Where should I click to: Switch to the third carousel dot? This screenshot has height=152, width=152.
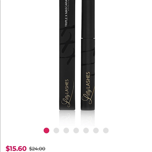click(66, 131)
